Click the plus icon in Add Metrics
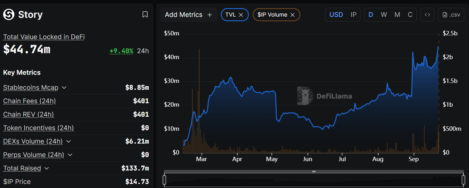469x188 pixels. pyautogui.click(x=209, y=15)
